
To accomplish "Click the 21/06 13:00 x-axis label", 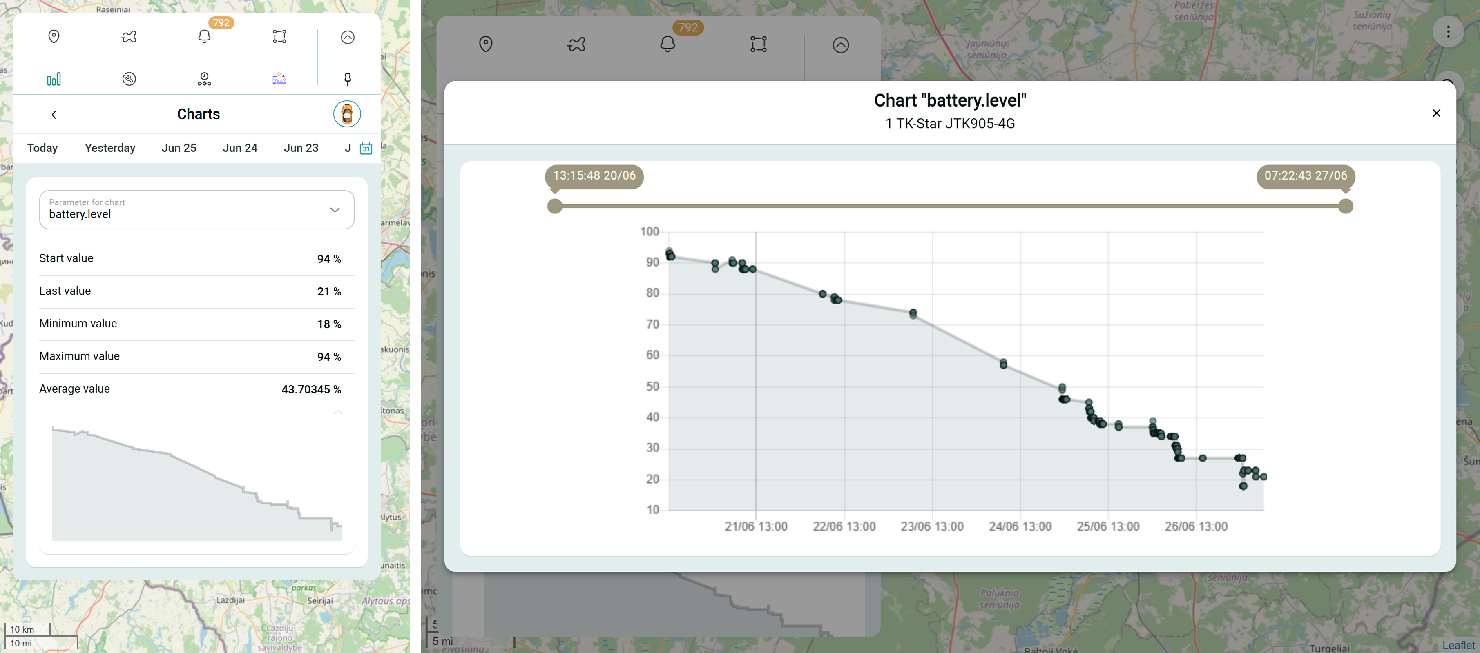I will click(x=755, y=527).
